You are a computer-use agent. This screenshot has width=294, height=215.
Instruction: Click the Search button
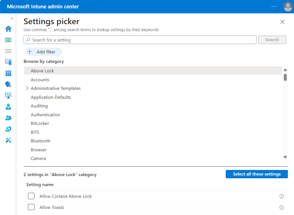(x=272, y=40)
